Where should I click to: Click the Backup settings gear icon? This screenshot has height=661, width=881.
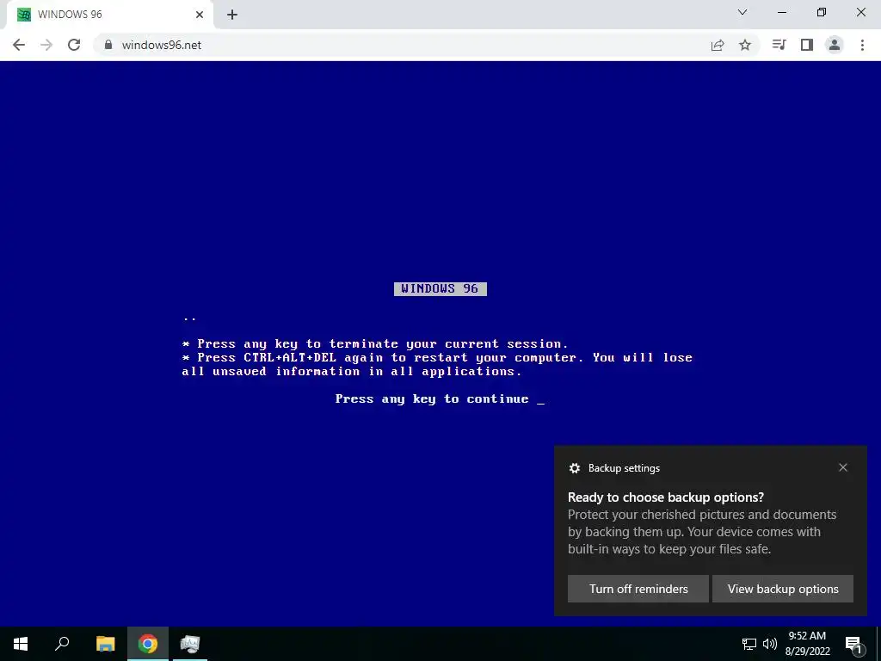(x=574, y=468)
